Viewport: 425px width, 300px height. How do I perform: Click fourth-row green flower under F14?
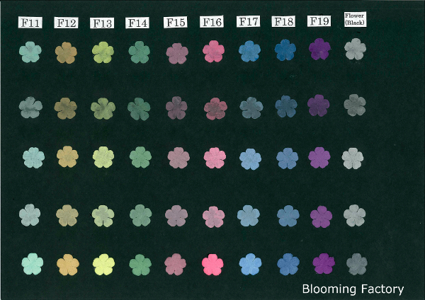tap(140, 215)
